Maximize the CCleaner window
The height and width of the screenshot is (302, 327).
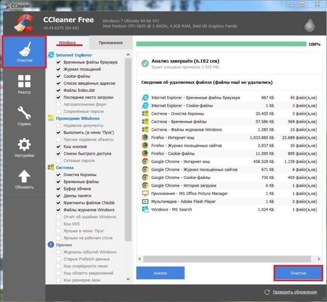[x=302, y=4]
